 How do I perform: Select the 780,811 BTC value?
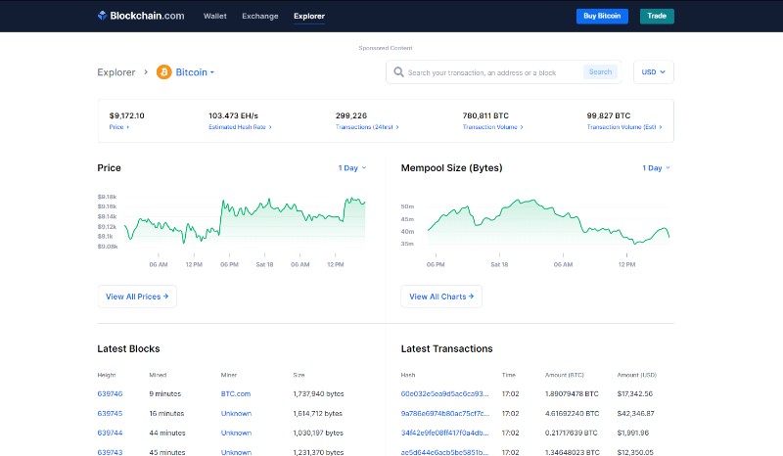[485, 115]
